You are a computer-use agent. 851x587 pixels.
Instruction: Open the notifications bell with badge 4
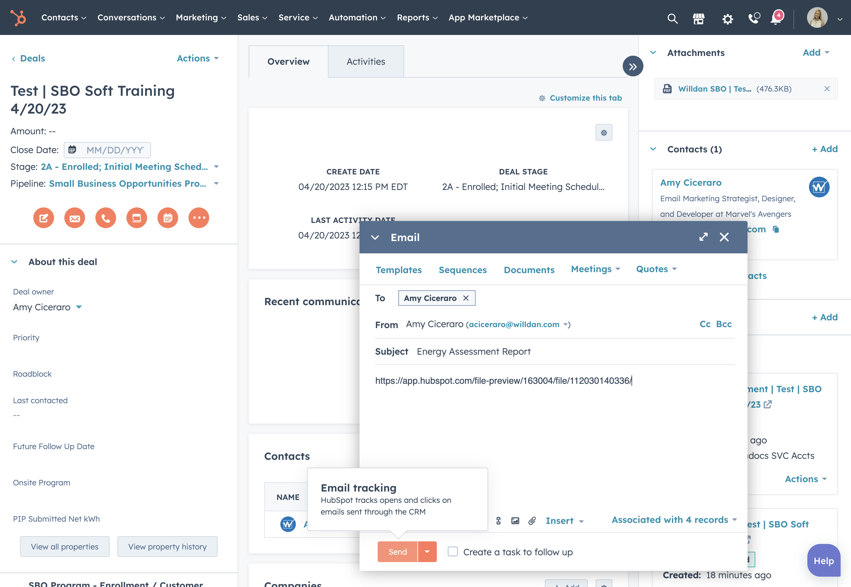pyautogui.click(x=777, y=17)
